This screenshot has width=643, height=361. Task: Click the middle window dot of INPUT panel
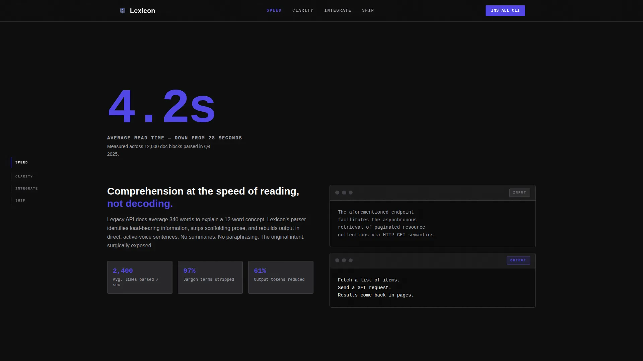tap(344, 193)
